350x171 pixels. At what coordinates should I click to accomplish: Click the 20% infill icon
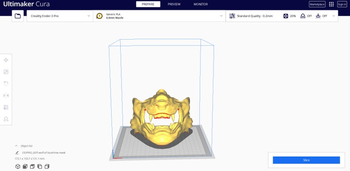pyautogui.click(x=286, y=16)
